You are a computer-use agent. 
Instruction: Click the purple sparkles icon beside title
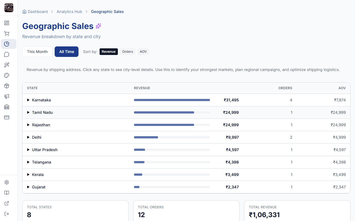pos(98,26)
